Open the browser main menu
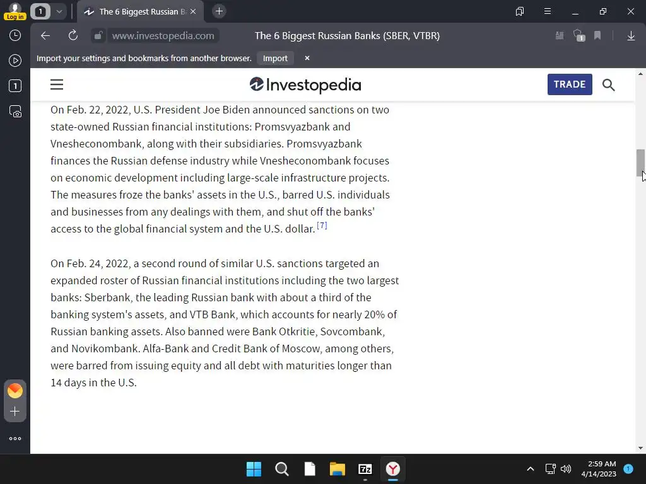646x484 pixels. point(548,11)
